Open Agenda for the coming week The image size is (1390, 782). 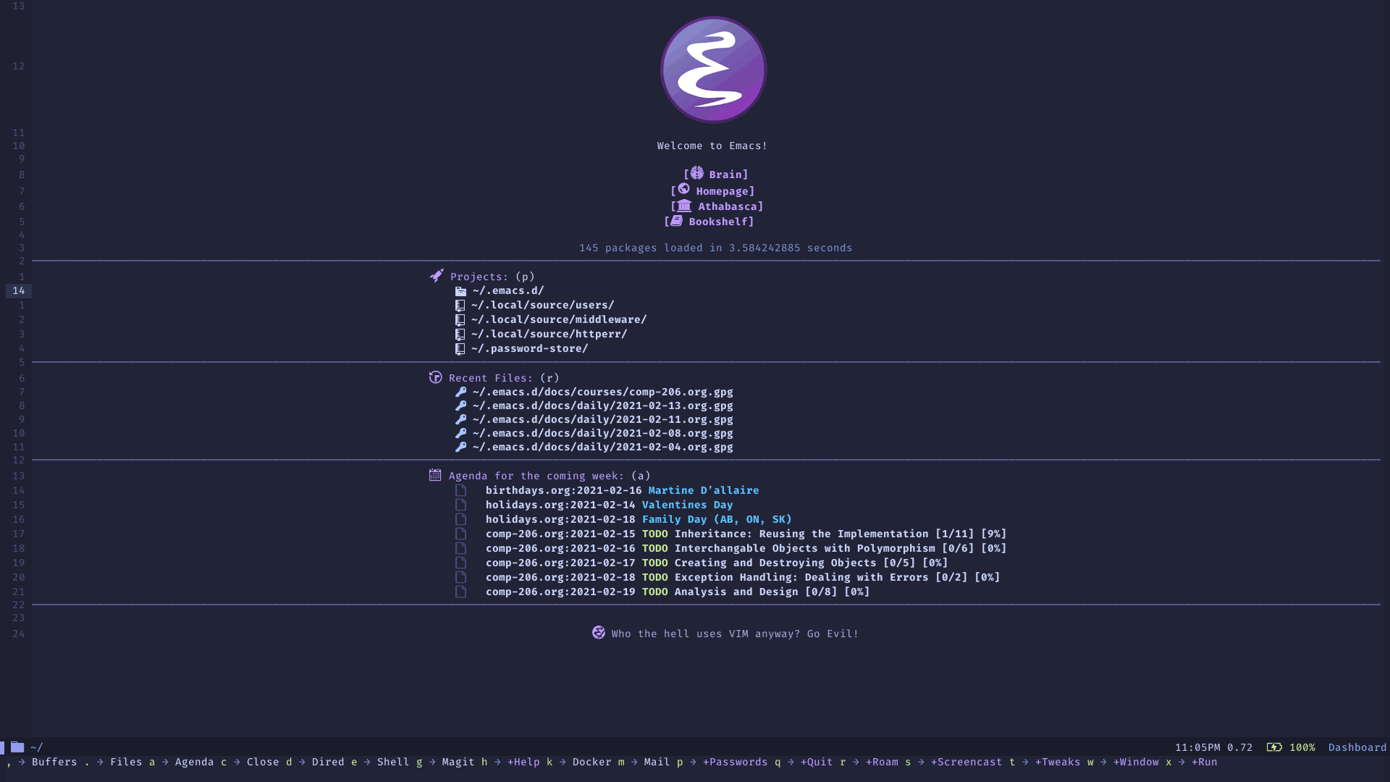(x=536, y=476)
